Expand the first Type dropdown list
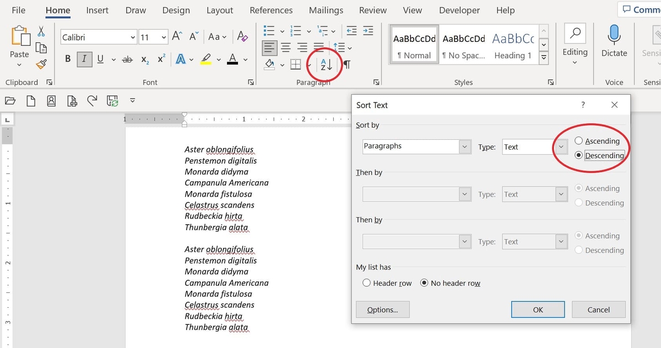 click(x=560, y=146)
